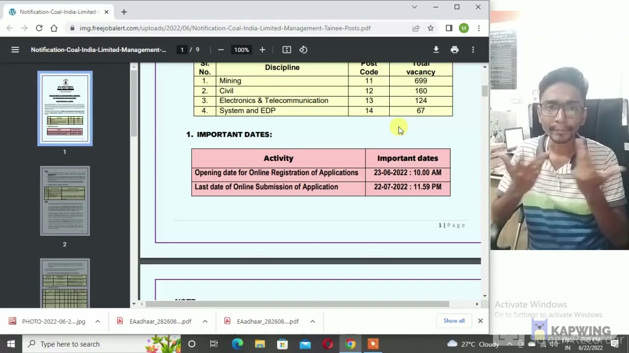This screenshot has width=629, height=353.
Task: Open Mail app from taskbar
Action: [x=305, y=344]
